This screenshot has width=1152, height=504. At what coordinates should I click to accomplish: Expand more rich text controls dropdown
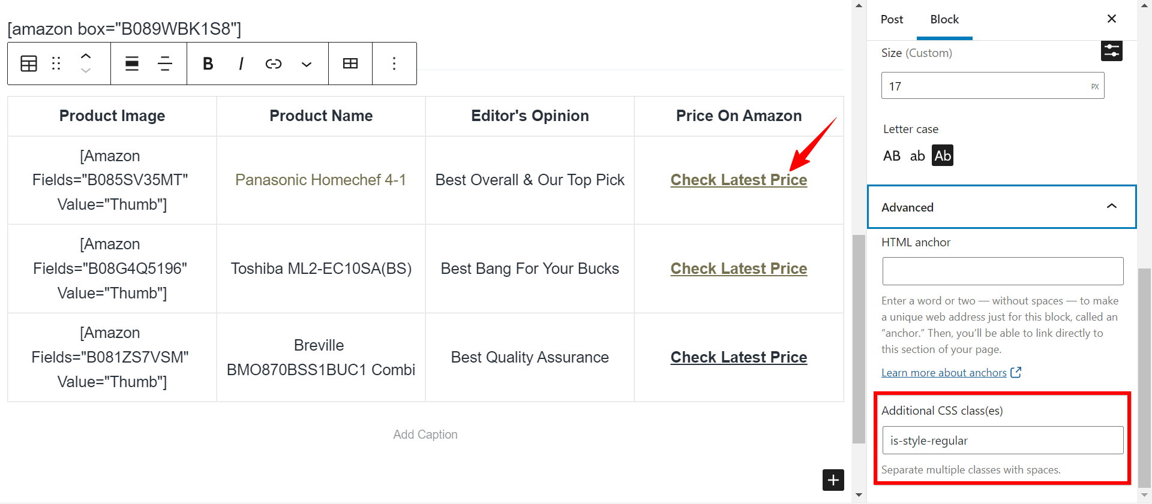307,64
